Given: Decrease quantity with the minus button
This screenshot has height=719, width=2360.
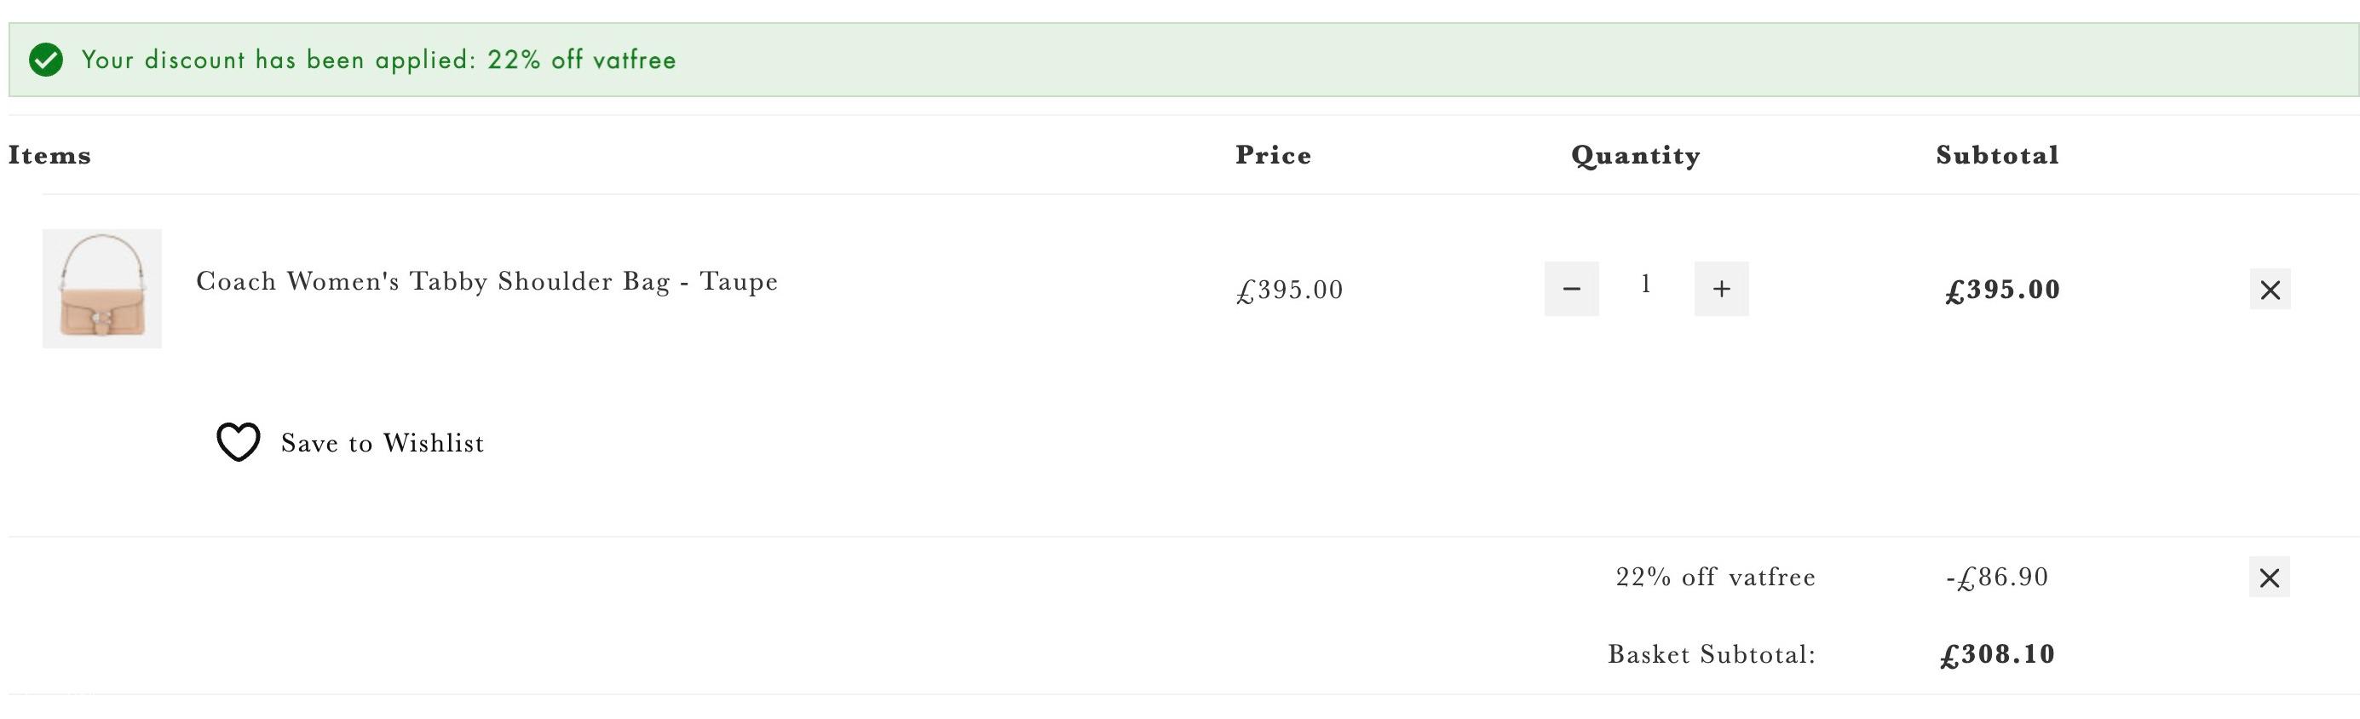Looking at the screenshot, I should [x=1571, y=289].
